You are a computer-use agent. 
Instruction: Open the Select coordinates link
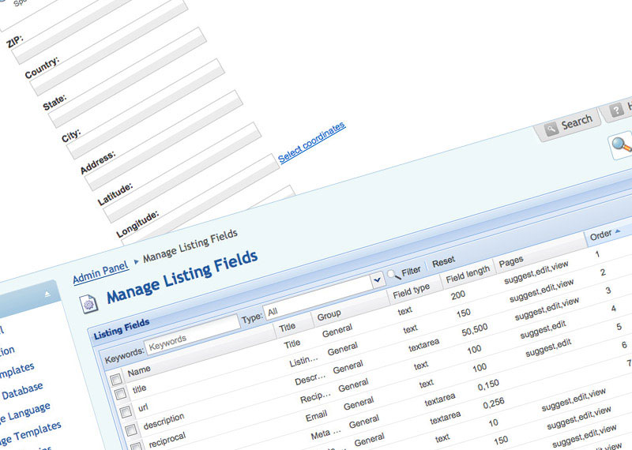click(311, 143)
